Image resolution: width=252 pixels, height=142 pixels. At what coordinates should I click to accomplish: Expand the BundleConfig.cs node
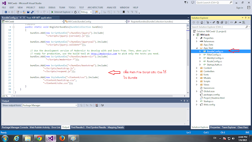(x=200, y=51)
